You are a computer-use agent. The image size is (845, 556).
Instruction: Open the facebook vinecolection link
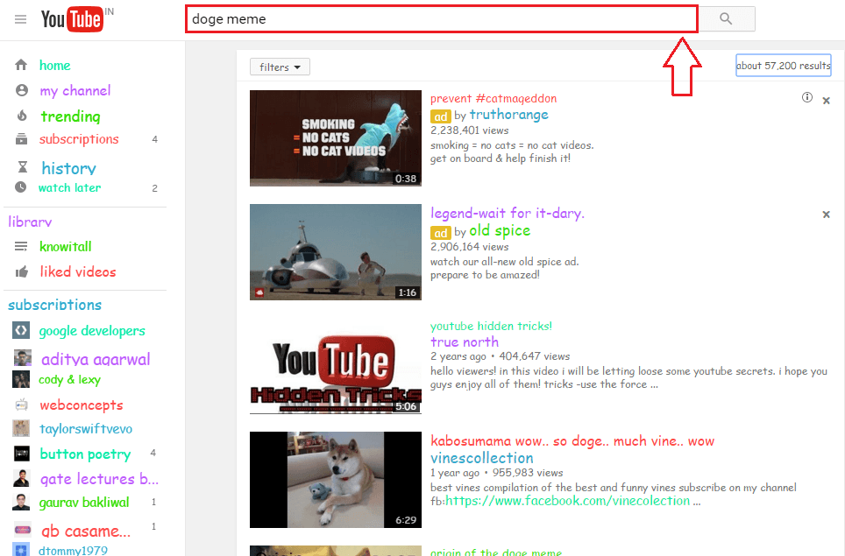tap(567, 501)
